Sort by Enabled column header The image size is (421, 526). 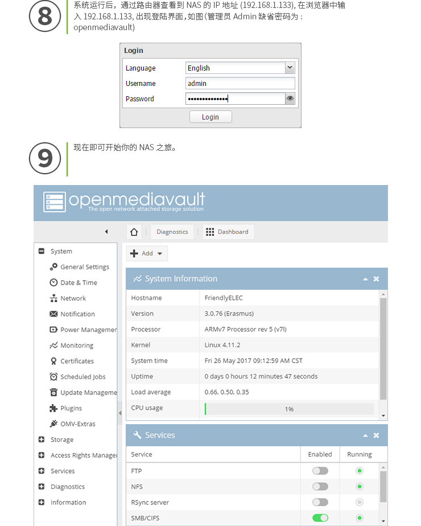click(320, 454)
